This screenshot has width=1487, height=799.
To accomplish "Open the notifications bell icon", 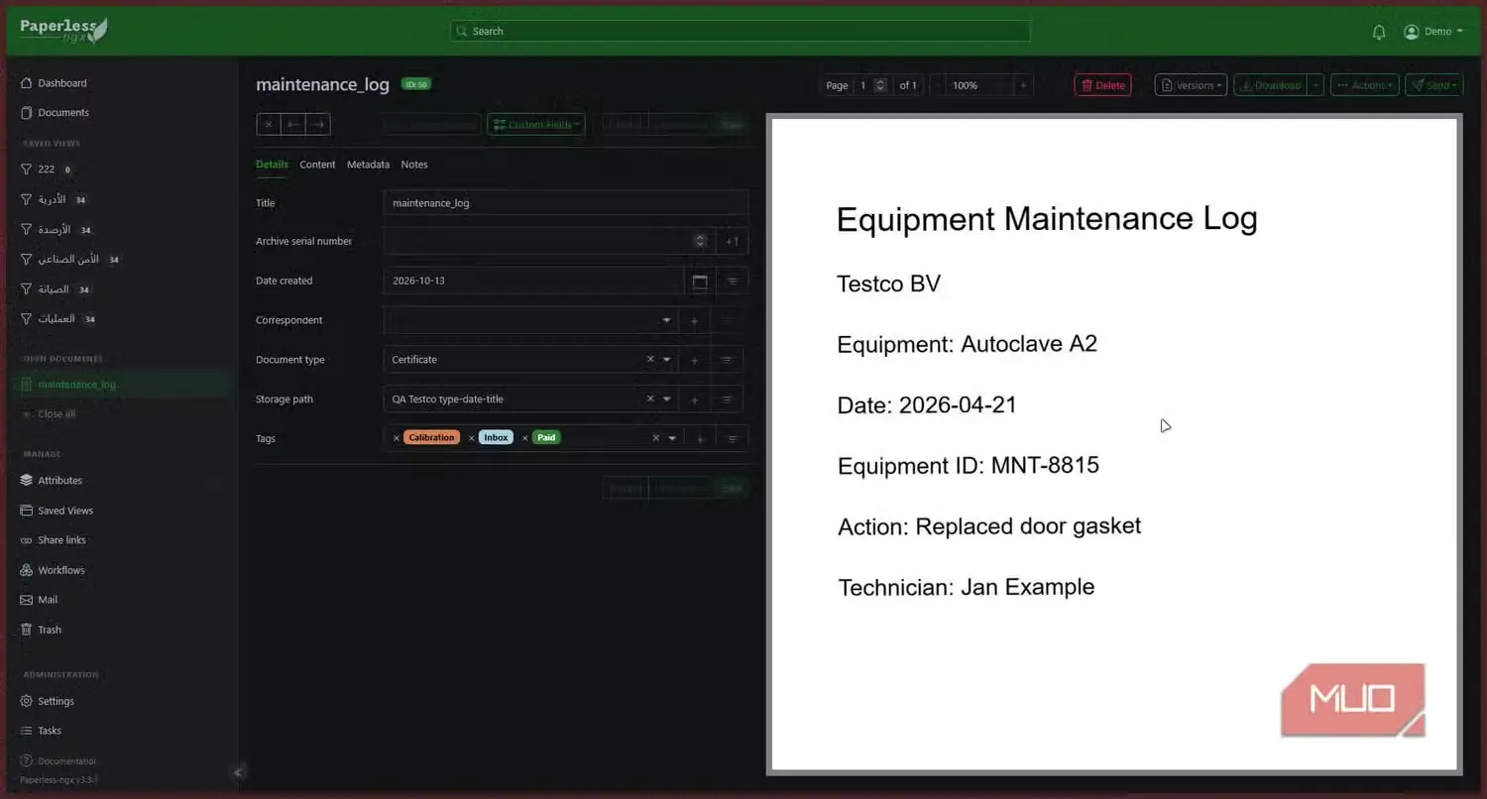I will tap(1378, 32).
